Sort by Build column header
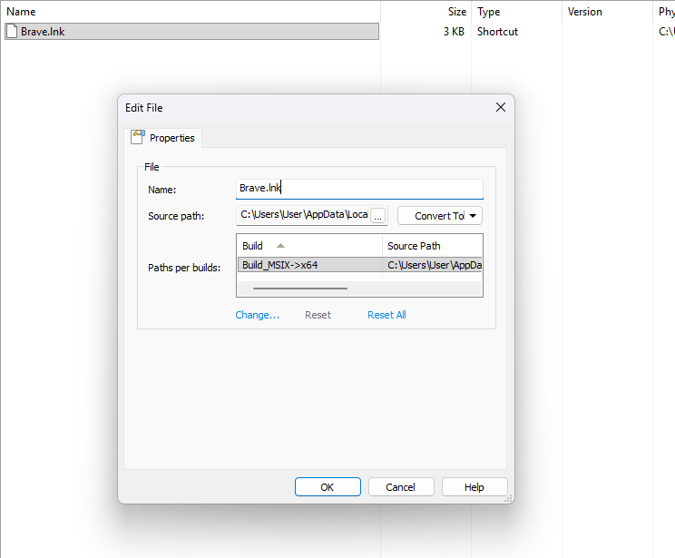The width and height of the screenshot is (675, 558). [309, 246]
